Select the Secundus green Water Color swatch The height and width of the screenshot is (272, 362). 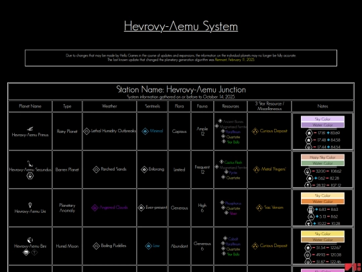tap(322, 163)
